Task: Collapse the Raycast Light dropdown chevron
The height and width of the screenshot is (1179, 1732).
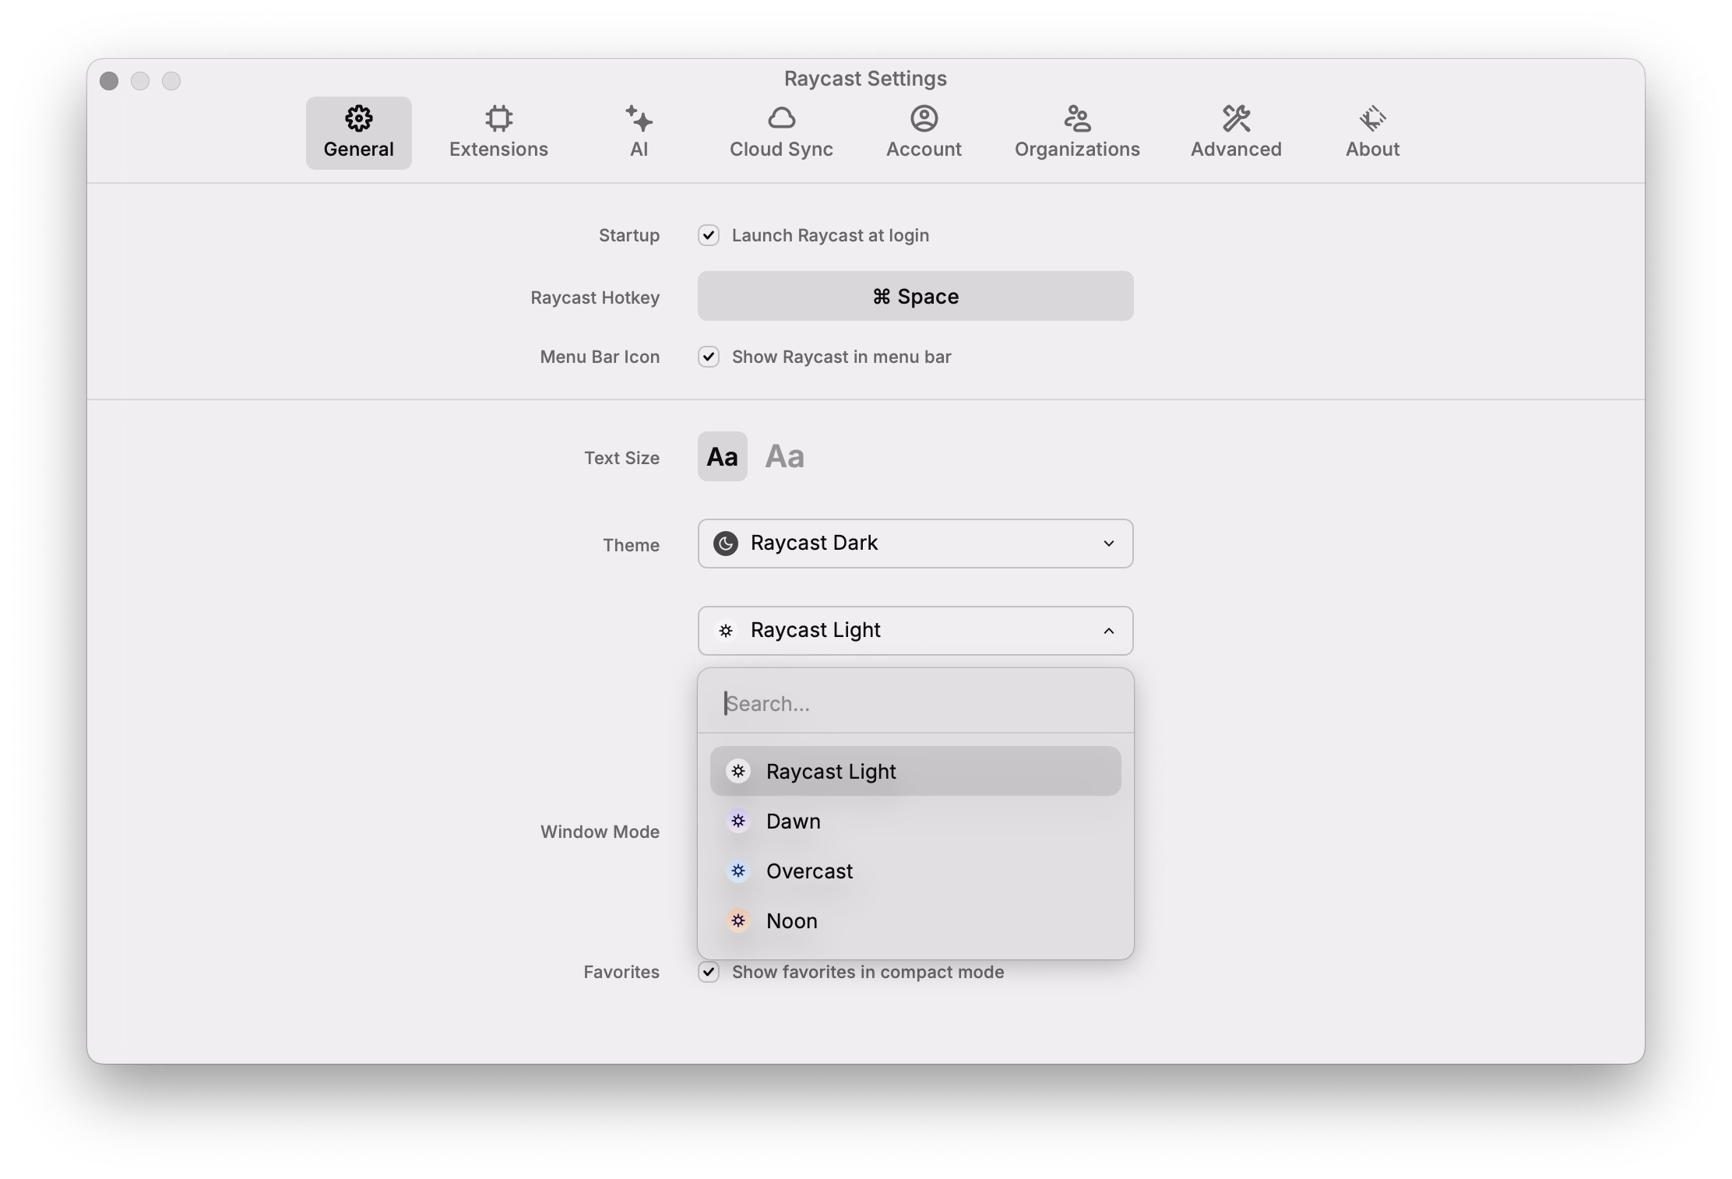Action: coord(1108,631)
